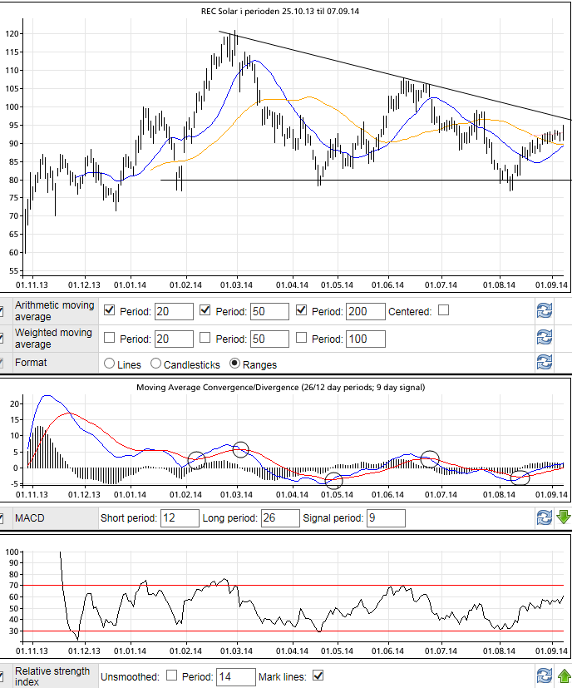Disable the 20-period arithmetic moving average

click(x=110, y=311)
